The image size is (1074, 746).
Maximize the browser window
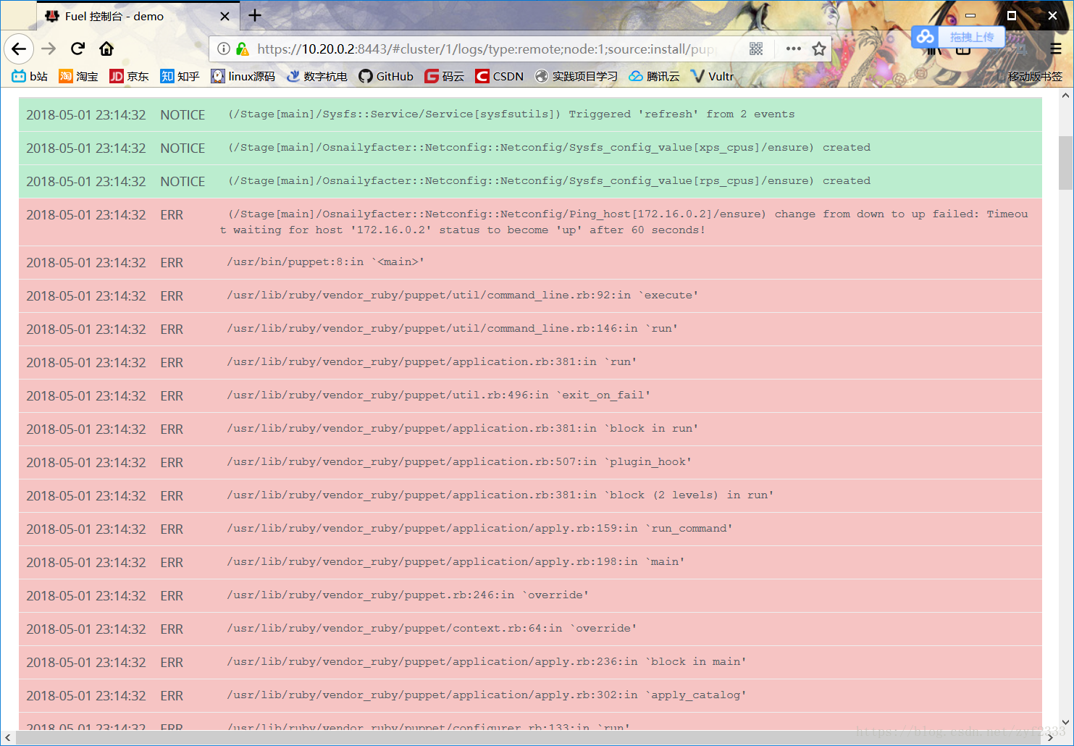(x=1012, y=15)
